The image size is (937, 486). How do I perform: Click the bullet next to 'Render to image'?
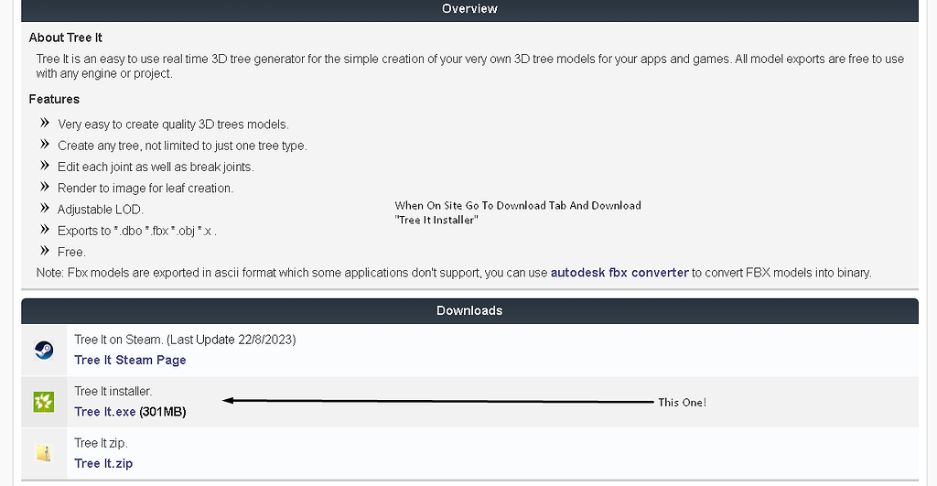pyautogui.click(x=44, y=187)
